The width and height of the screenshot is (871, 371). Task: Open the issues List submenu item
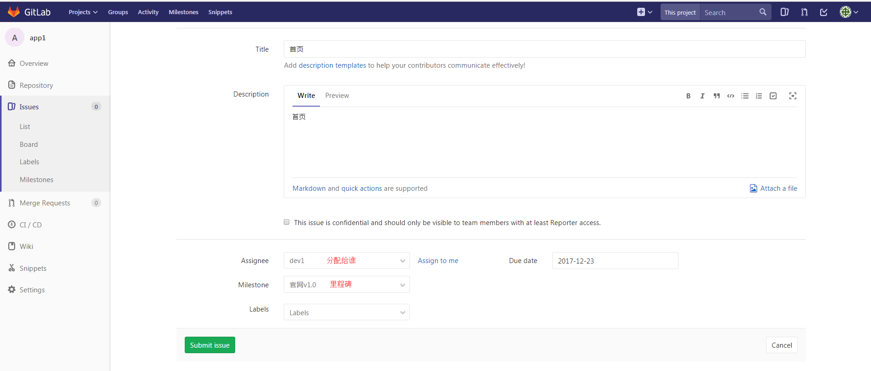[25, 127]
